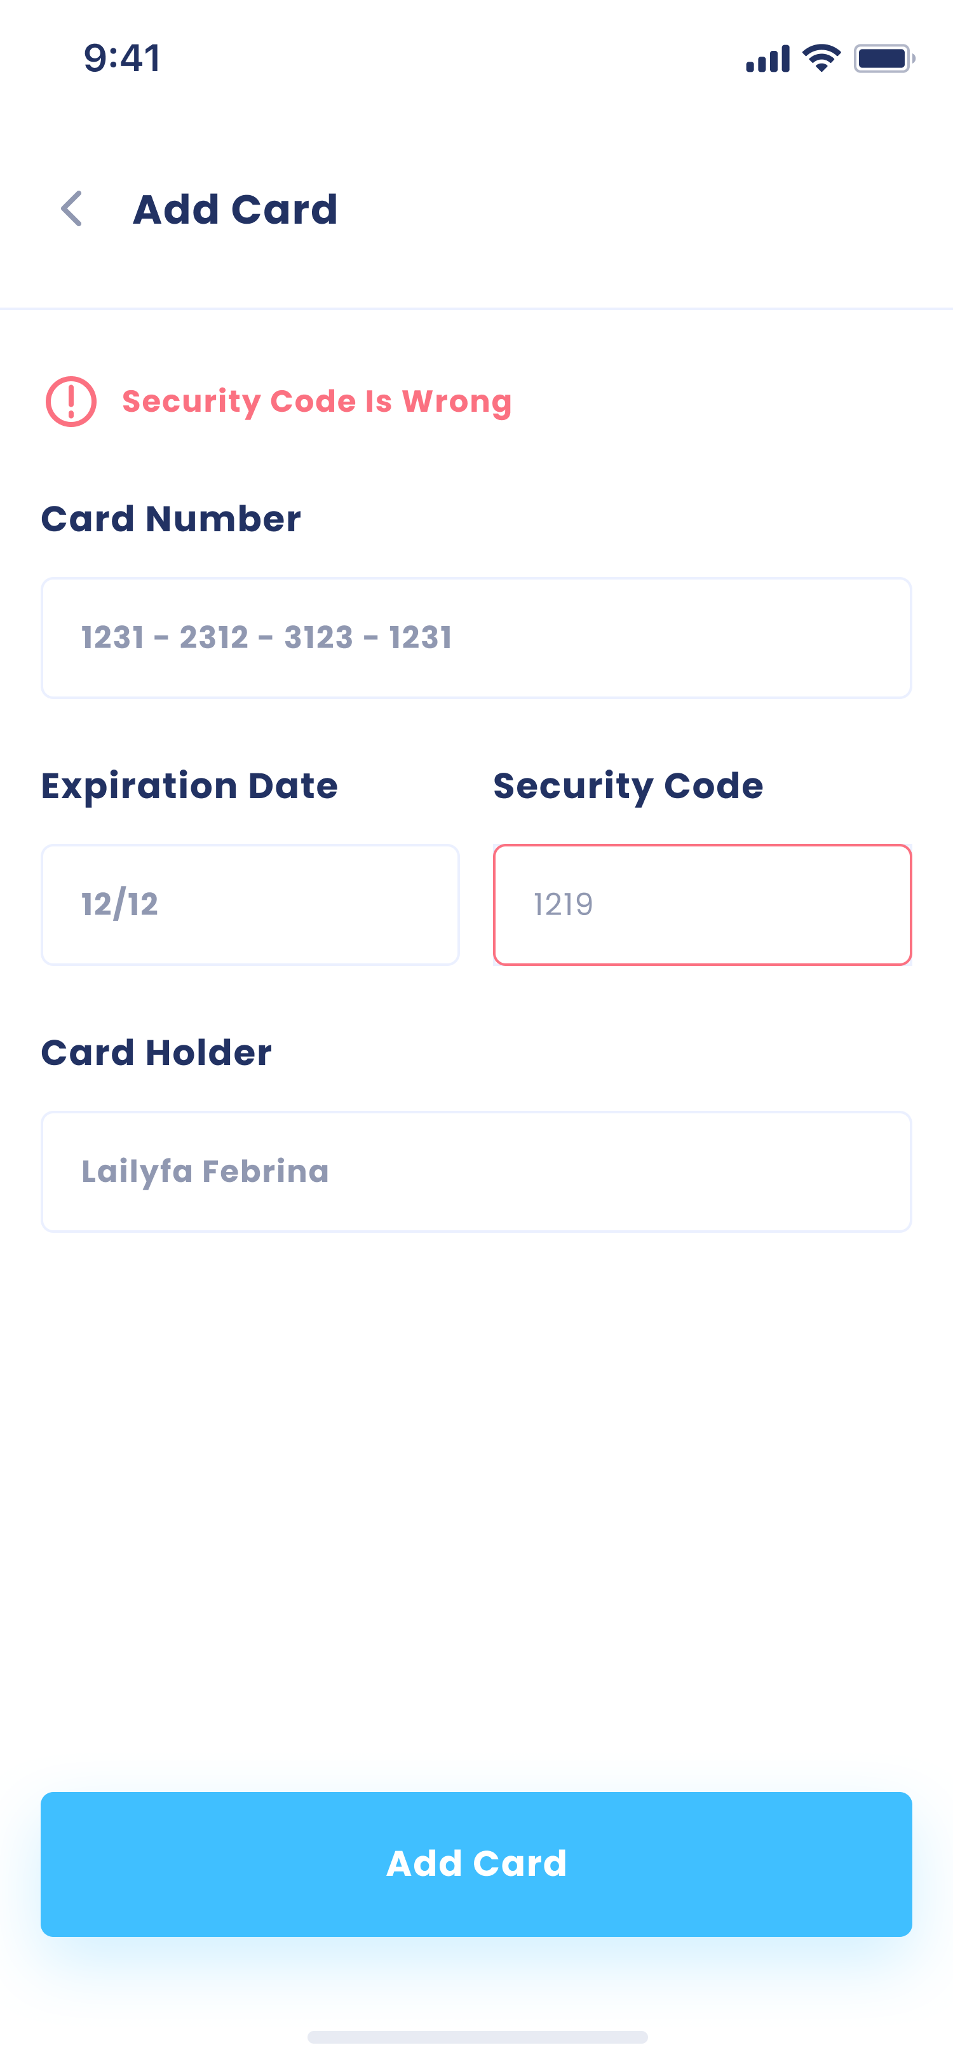This screenshot has width=953, height=2064.
Task: Tap the home indicator bar
Action: pyautogui.click(x=477, y=2037)
